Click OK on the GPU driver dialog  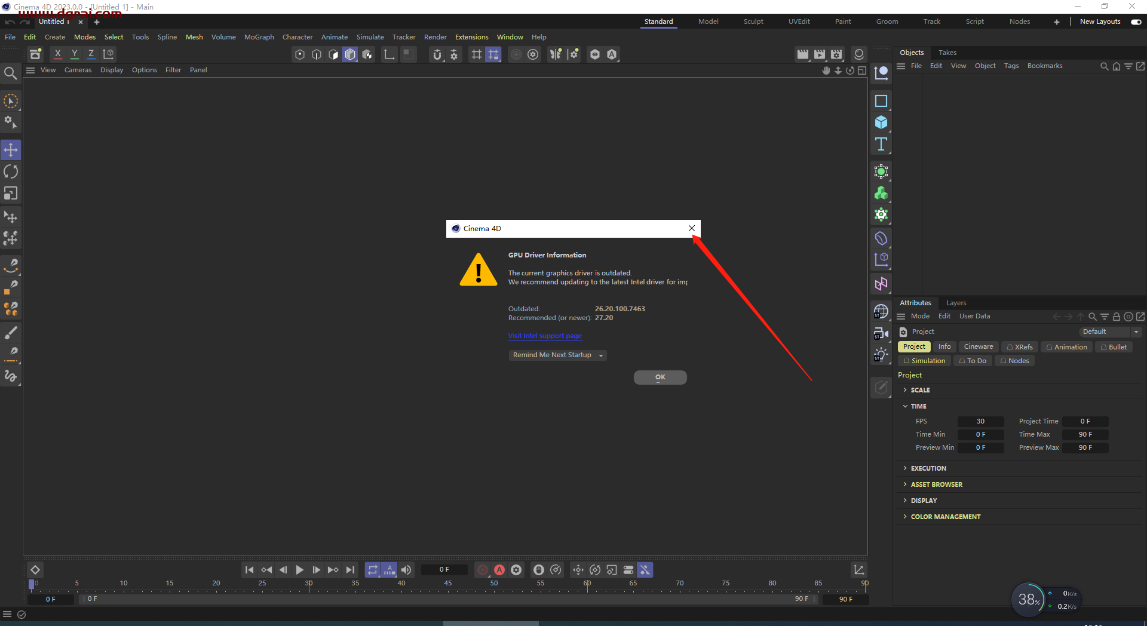(x=660, y=377)
